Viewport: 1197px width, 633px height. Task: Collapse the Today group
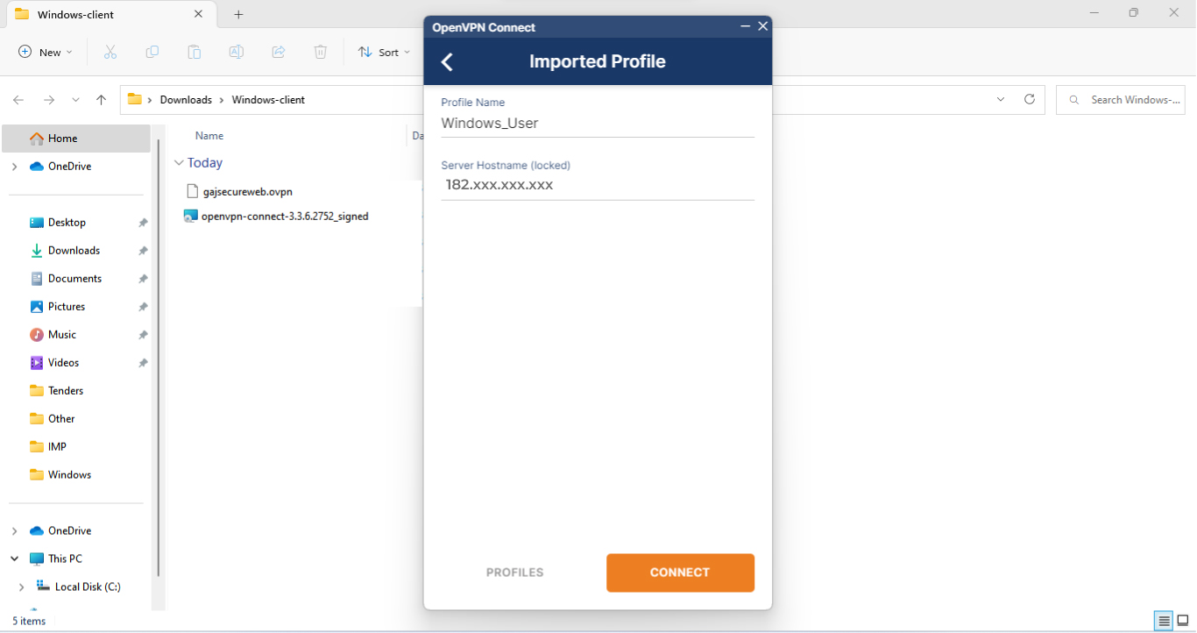click(x=179, y=163)
